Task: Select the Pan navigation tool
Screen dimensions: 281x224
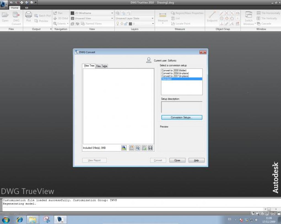Action: [x=58, y=13]
